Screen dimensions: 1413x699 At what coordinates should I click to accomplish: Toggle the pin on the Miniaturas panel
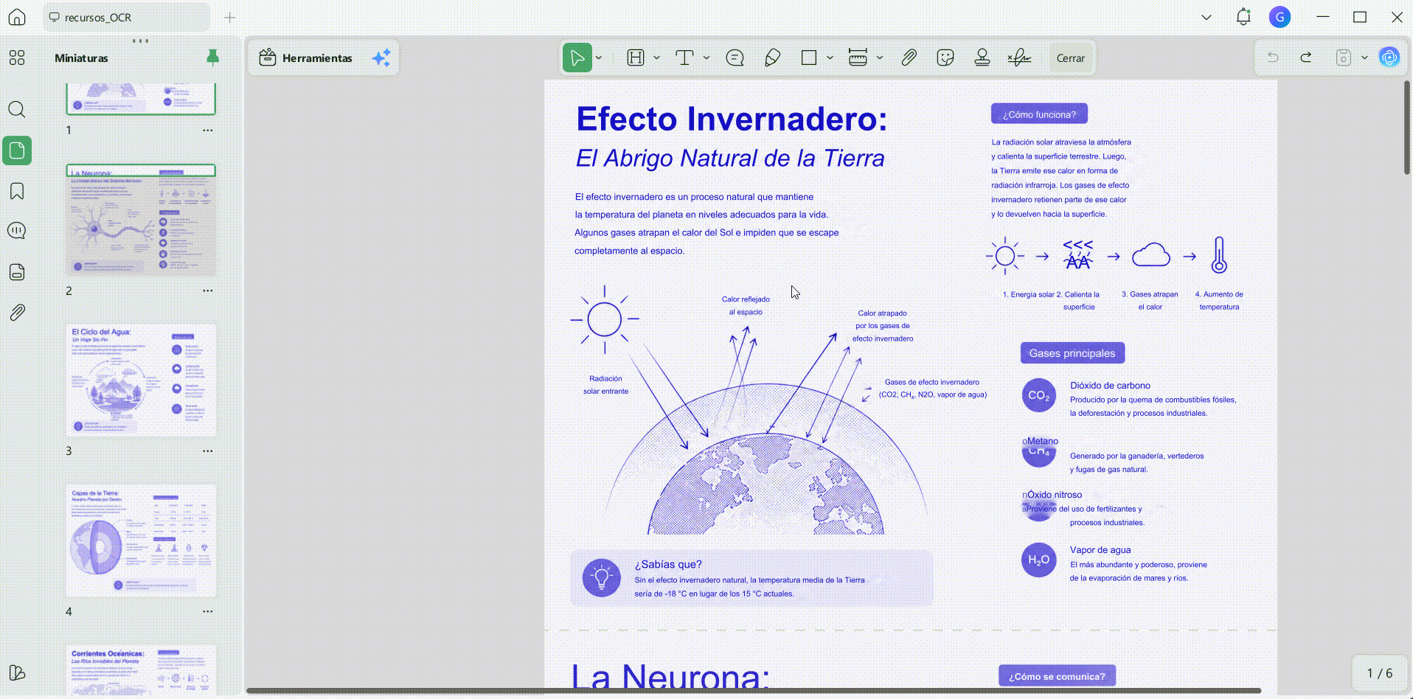tap(212, 58)
